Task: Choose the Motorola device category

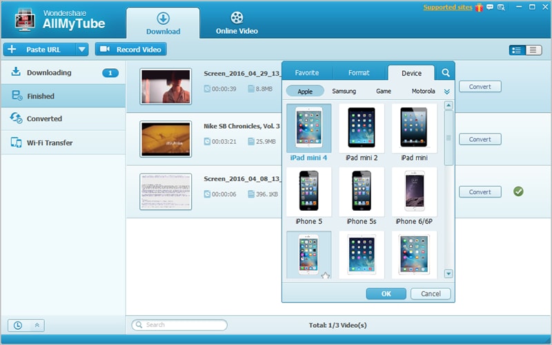Action: (x=423, y=91)
